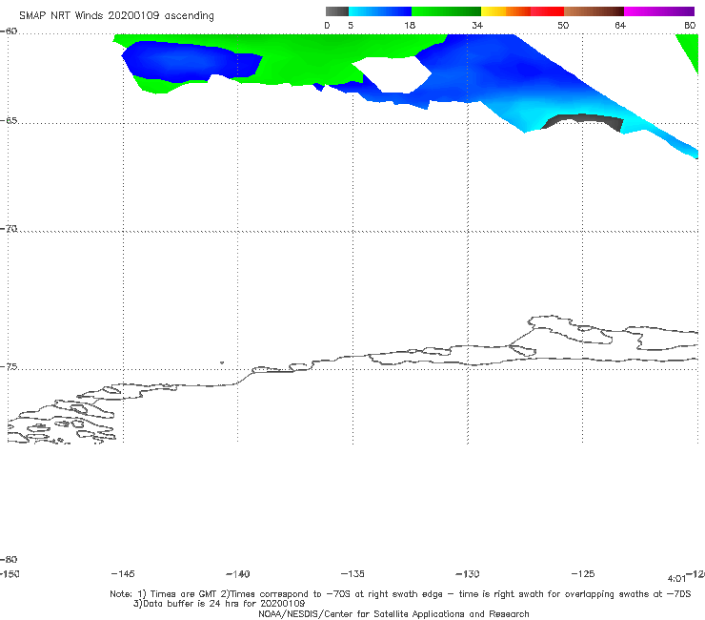Click the magenta segment of the color bar
The image size is (705, 620).
click(x=659, y=11)
